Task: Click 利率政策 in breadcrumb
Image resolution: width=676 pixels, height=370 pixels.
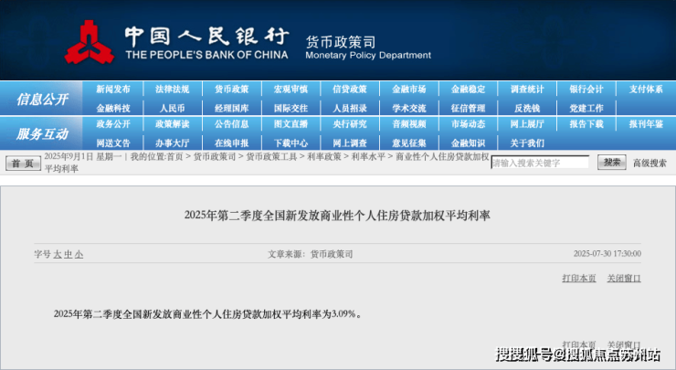Action: click(324, 157)
